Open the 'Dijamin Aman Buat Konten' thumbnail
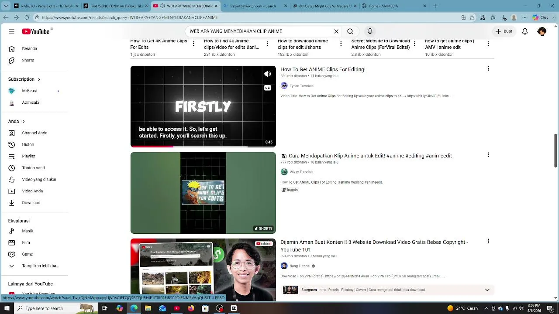559x314 pixels. click(x=203, y=270)
